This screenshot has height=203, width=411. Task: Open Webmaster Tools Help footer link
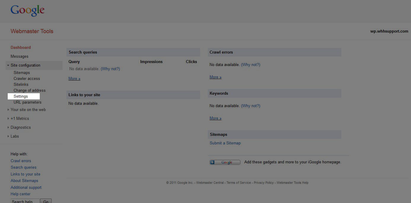[292, 183]
